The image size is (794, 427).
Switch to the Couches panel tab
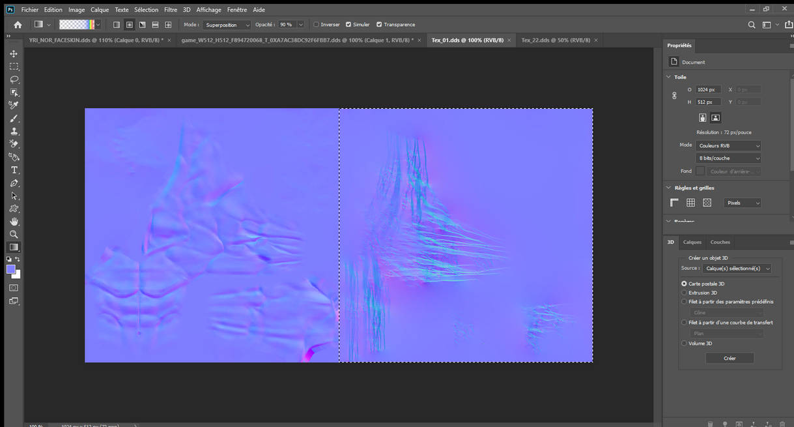tap(720, 242)
